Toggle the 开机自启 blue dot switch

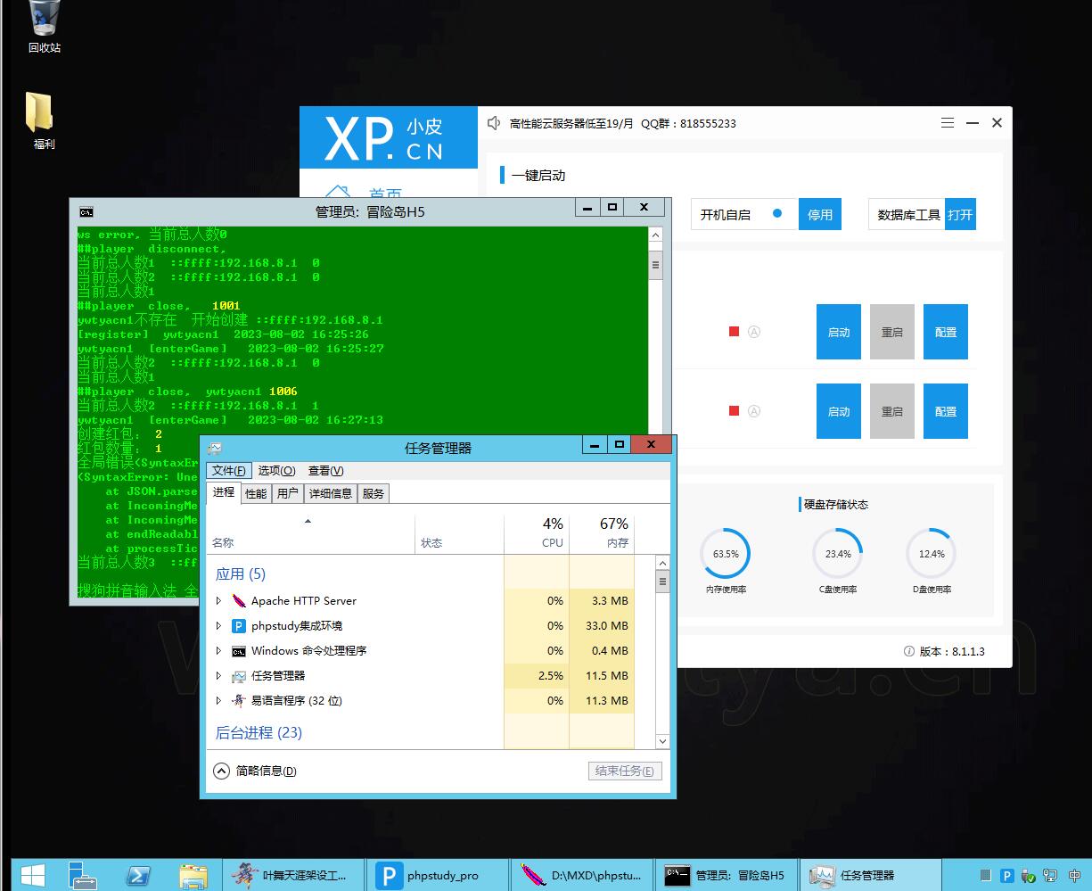[x=777, y=214]
